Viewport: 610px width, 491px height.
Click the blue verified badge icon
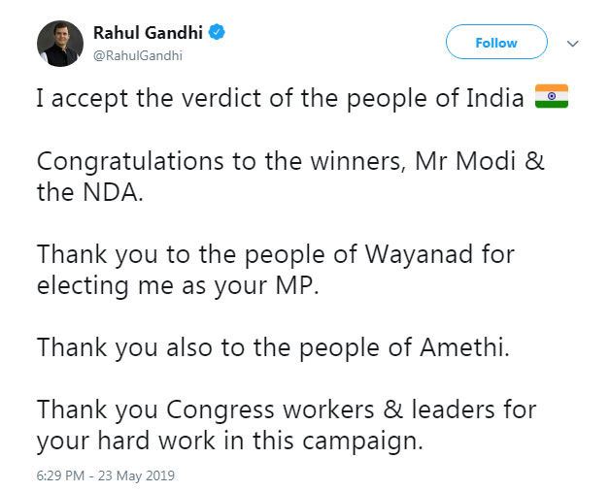tap(217, 34)
